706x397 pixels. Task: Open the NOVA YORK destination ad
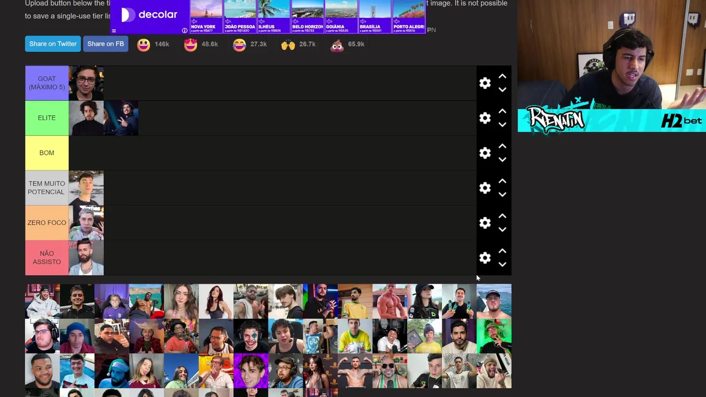click(206, 17)
